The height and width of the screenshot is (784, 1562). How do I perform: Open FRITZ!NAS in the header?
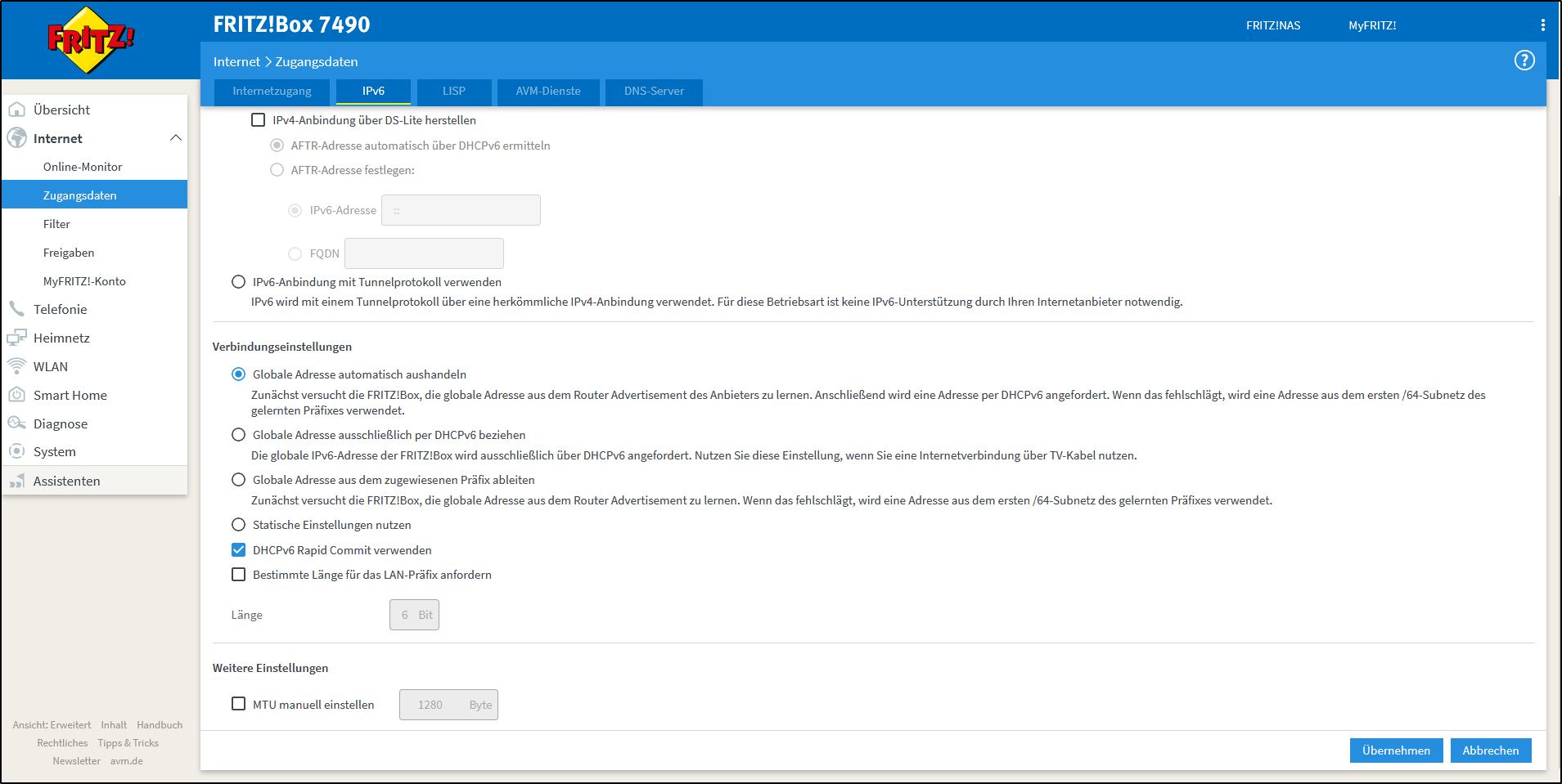tap(1273, 25)
